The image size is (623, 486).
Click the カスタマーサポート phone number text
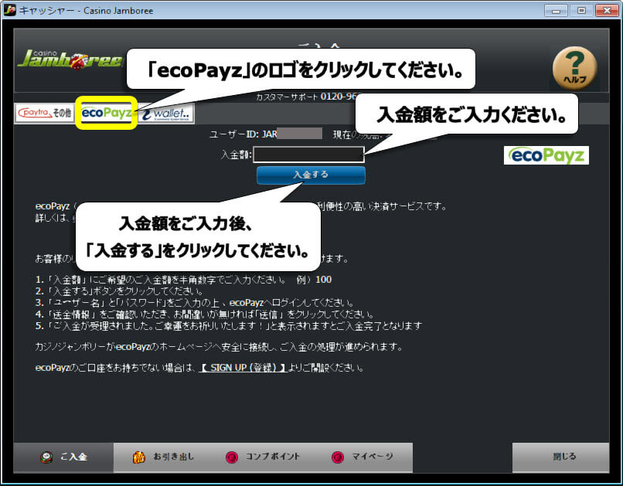click(x=306, y=97)
